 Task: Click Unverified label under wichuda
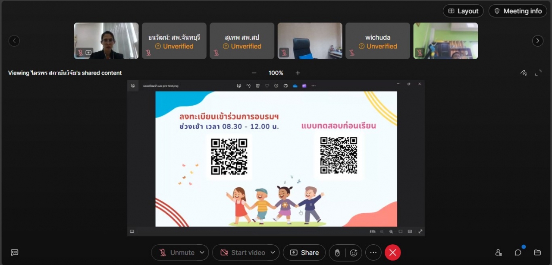378,46
